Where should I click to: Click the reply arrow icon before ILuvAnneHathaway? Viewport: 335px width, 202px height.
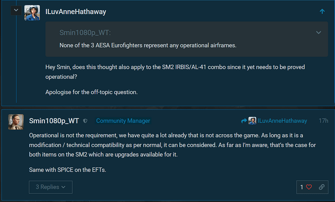244,121
